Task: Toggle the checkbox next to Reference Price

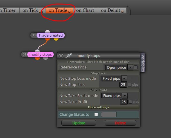Action: [136, 67]
